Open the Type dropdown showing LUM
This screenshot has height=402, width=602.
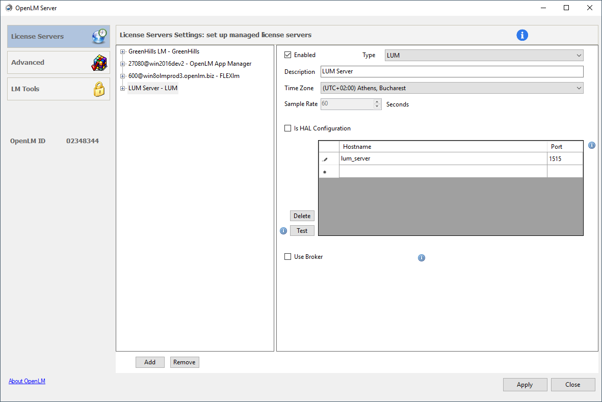483,55
